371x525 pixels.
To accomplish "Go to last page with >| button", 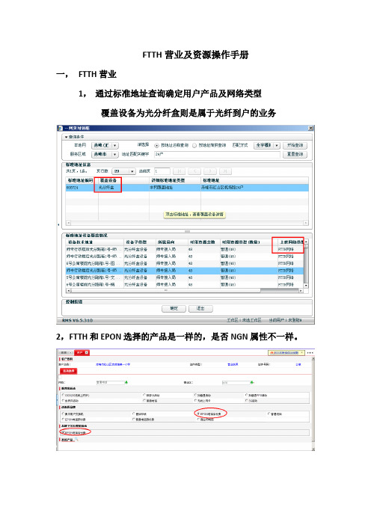I will click(x=225, y=171).
